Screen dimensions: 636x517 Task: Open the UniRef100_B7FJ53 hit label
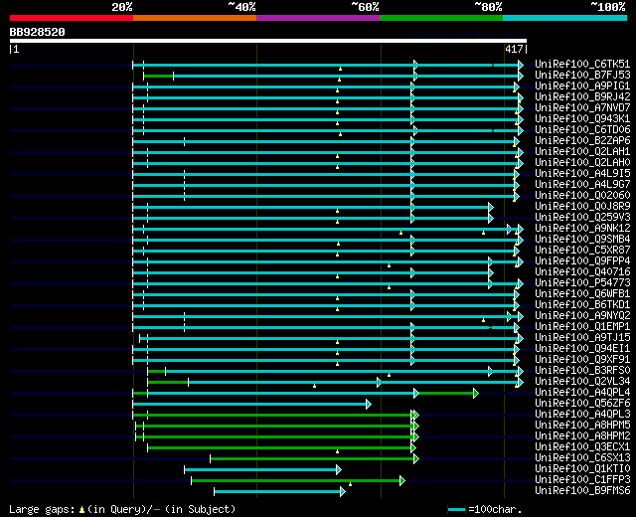coord(582,76)
